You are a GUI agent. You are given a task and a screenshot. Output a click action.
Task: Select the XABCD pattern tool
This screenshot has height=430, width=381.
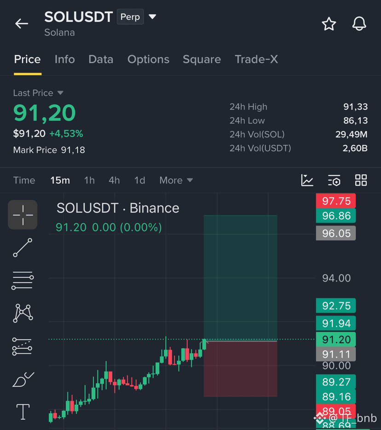[x=23, y=313]
